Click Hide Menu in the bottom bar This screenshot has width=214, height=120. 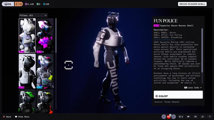[x=22, y=117]
